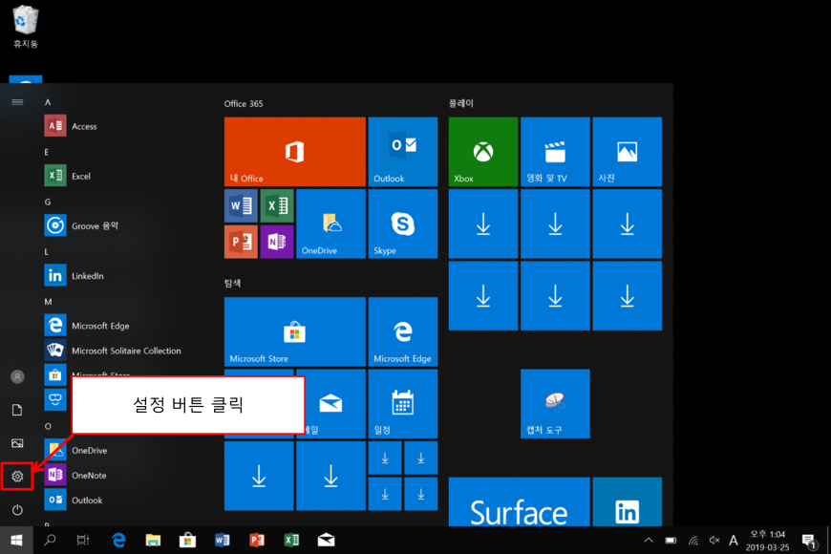Open the Outlook tile
The image size is (831, 554).
pyautogui.click(x=403, y=152)
